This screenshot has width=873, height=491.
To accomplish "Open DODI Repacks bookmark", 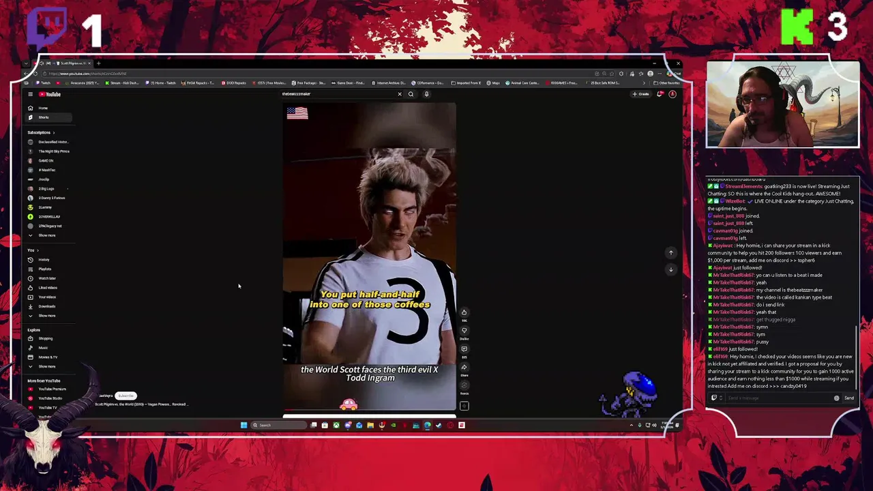I will coord(234,83).
